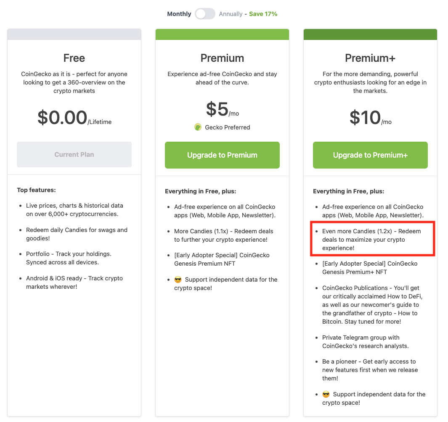Open the Save 17% offer link
The image size is (448, 422).
coord(263,13)
